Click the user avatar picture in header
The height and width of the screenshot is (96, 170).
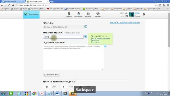point(132,15)
